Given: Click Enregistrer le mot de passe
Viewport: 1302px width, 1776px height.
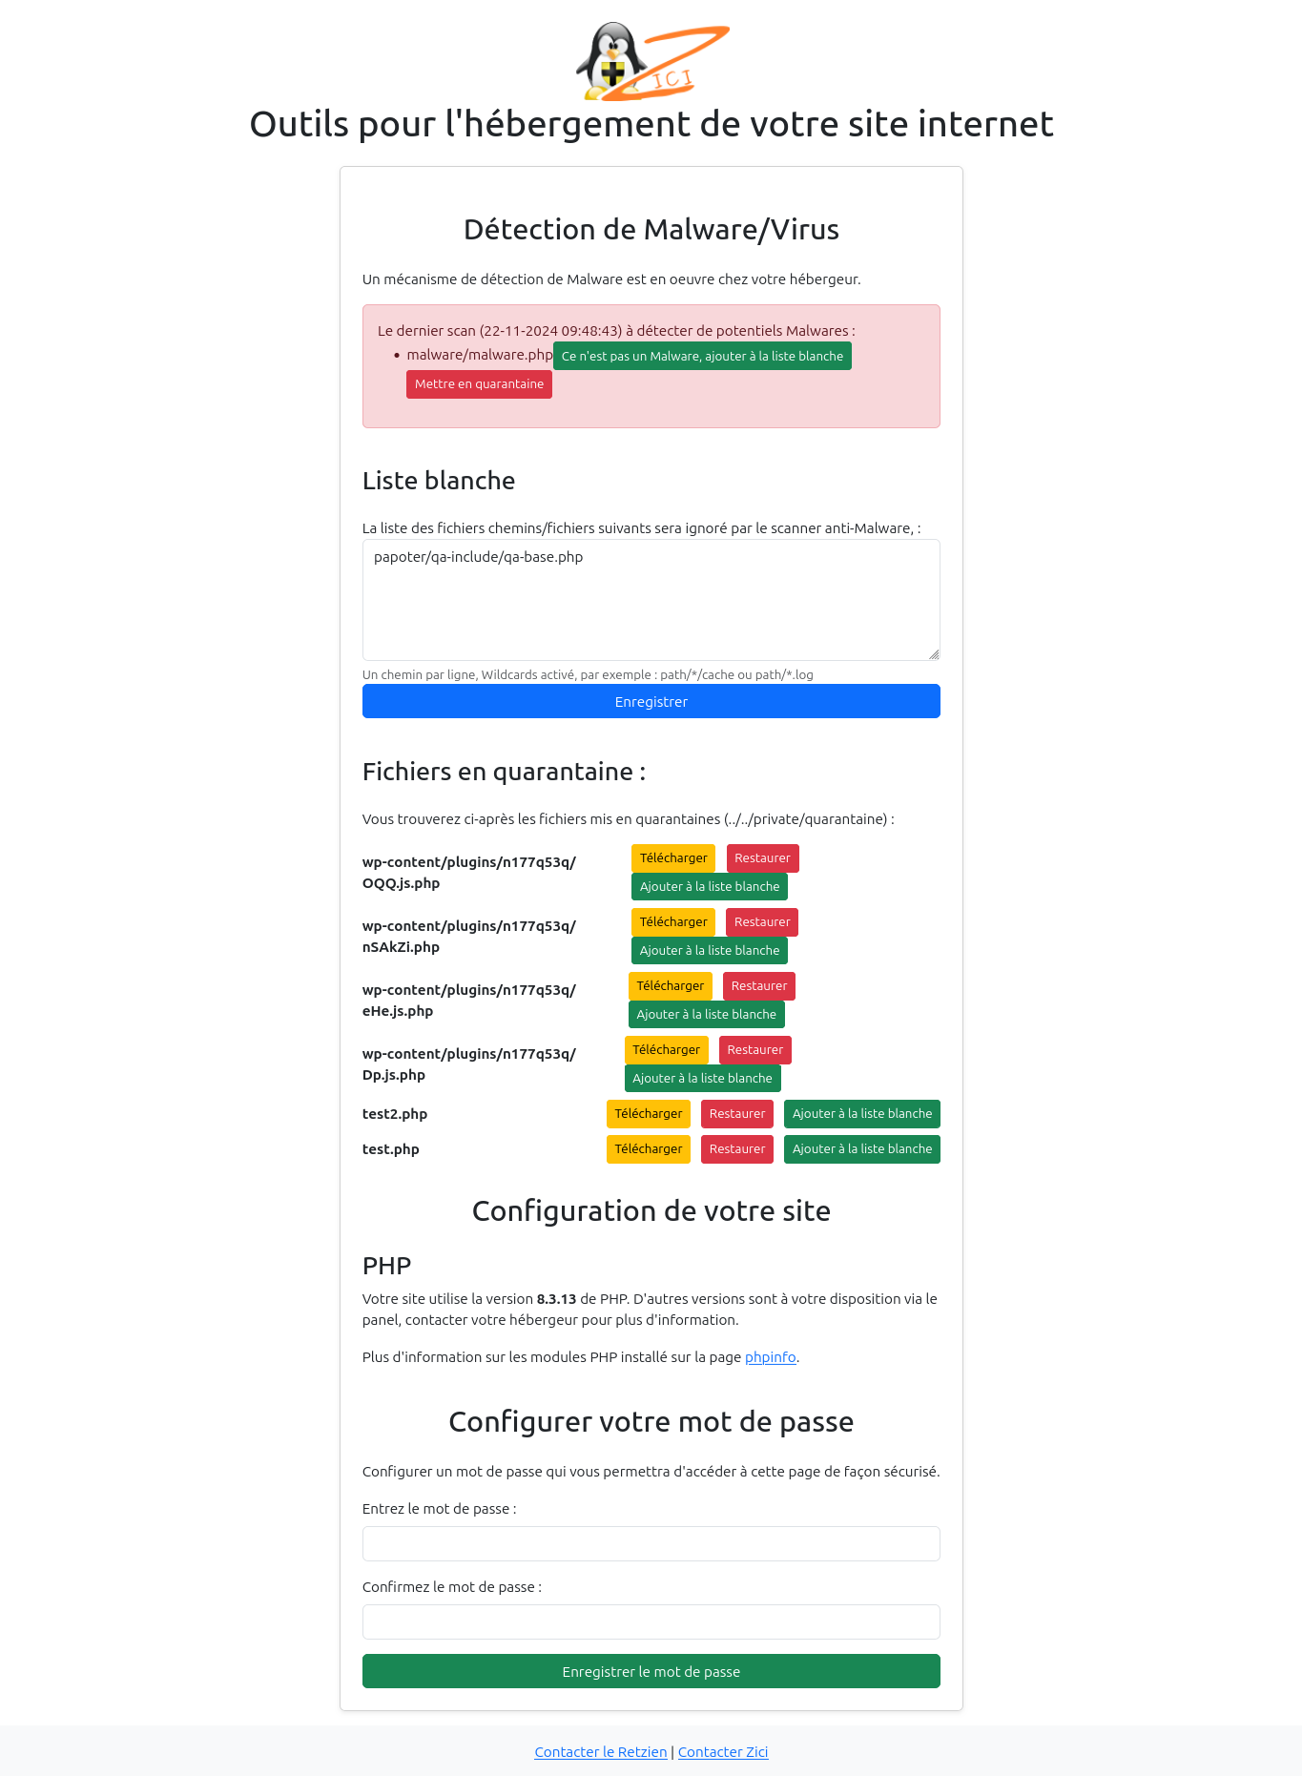Looking at the screenshot, I should point(651,1671).
